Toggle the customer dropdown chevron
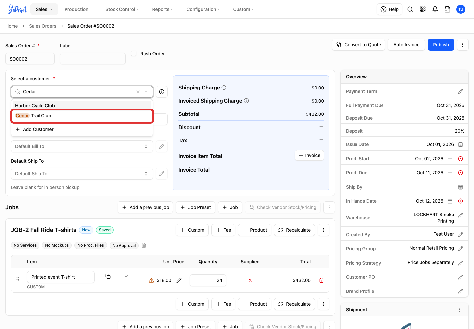Screen dimensions: 474x329 point(146,92)
